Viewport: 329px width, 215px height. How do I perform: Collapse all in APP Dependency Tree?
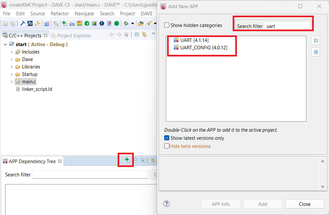click(136, 161)
